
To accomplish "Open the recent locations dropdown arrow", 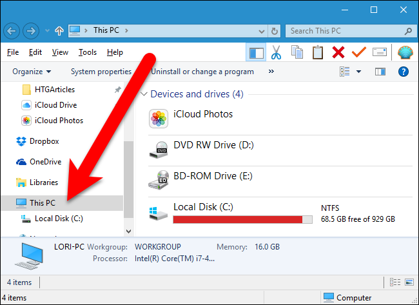I will (x=47, y=31).
